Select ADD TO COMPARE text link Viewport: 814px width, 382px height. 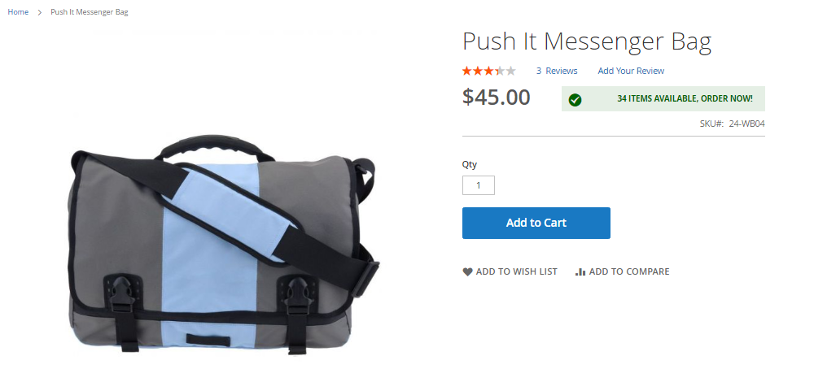[x=629, y=271]
